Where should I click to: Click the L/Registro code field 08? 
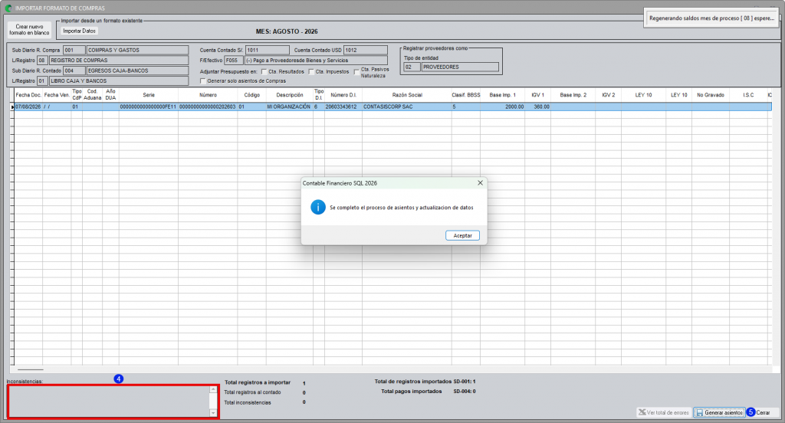(42, 60)
